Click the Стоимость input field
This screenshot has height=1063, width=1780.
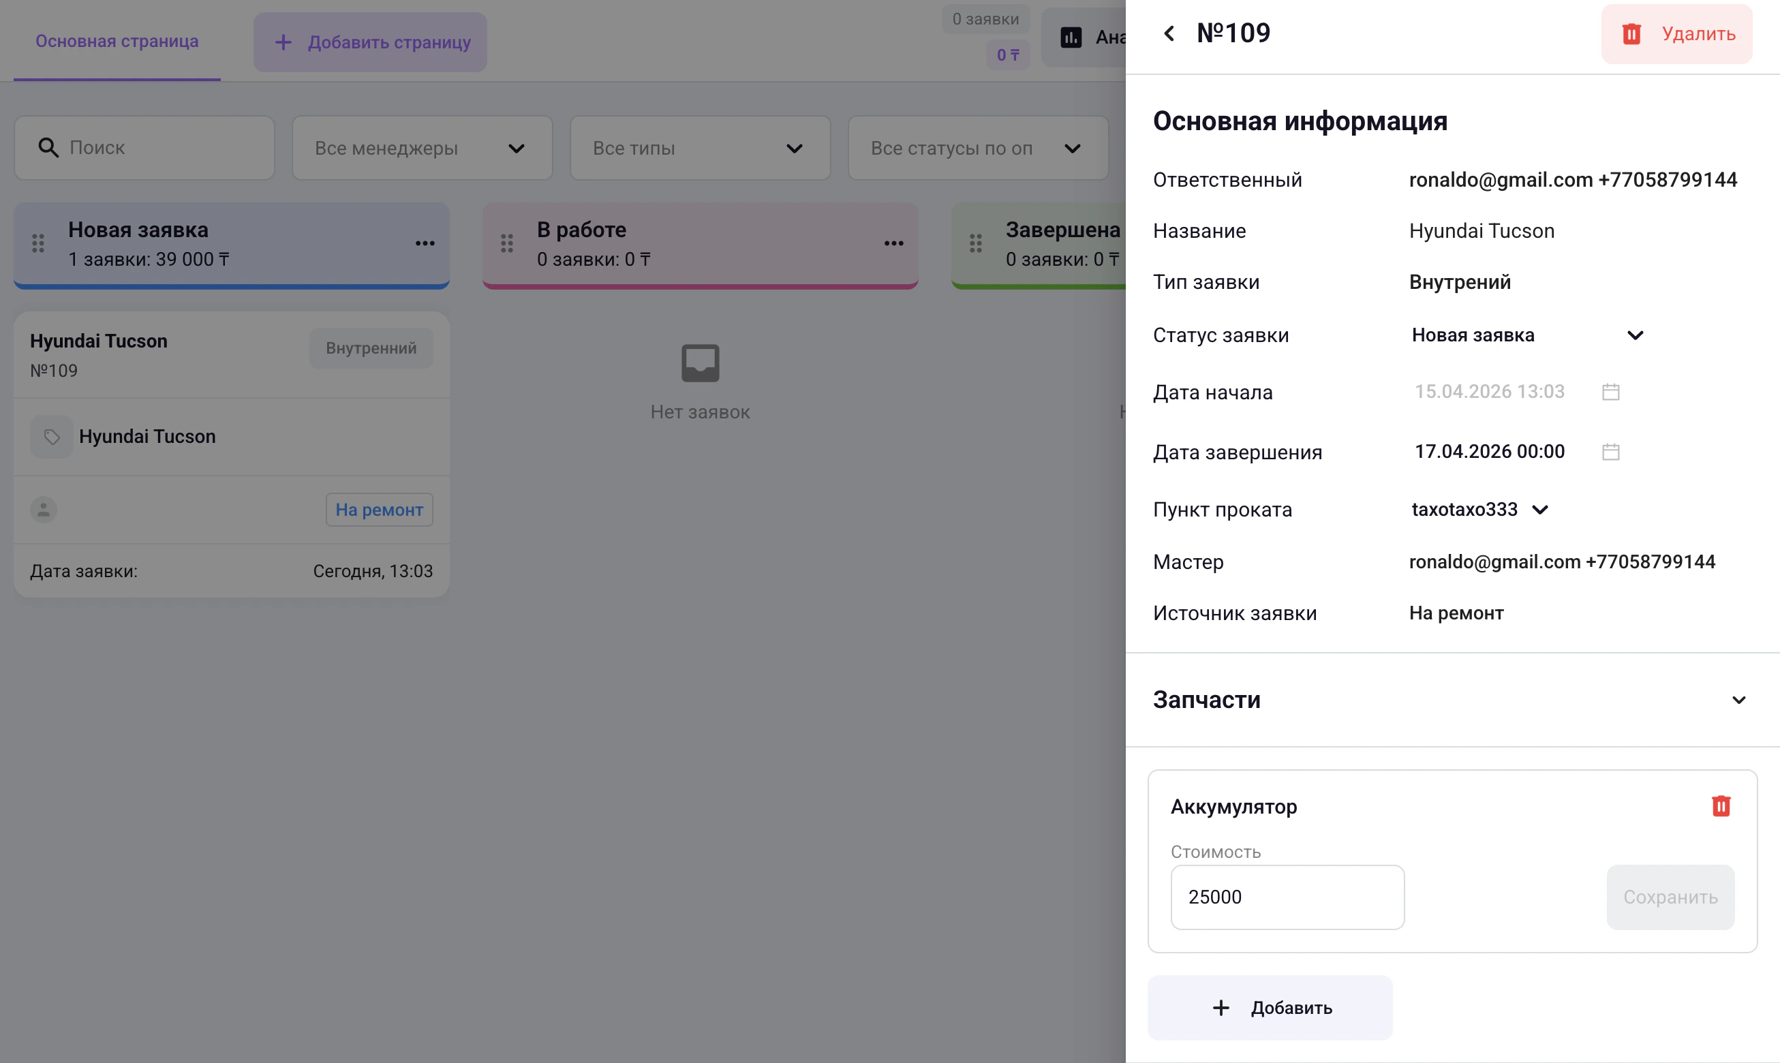pos(1287,897)
